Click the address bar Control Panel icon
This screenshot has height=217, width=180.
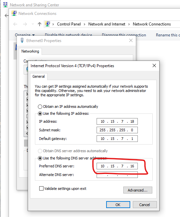pyautogui.click(x=47, y=24)
